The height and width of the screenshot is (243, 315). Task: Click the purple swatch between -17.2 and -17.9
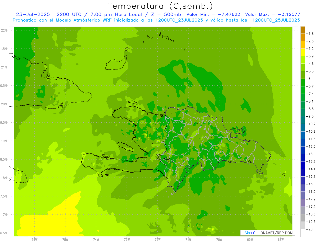(x=303, y=203)
